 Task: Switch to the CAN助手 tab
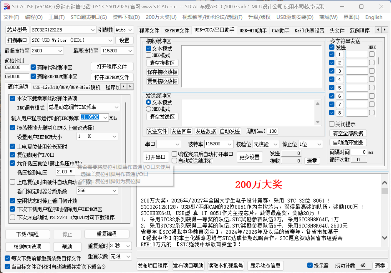click(280, 31)
